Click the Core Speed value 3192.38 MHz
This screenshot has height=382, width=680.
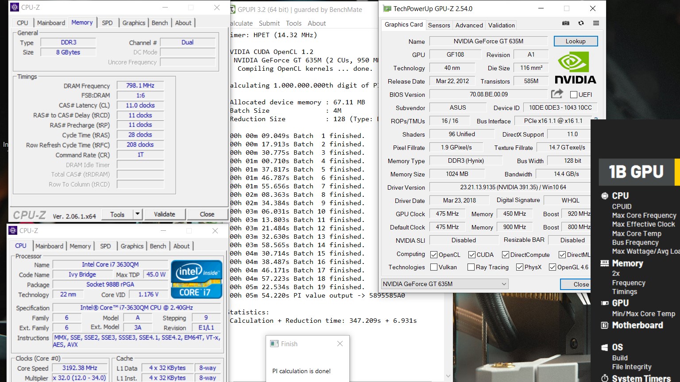(x=80, y=368)
